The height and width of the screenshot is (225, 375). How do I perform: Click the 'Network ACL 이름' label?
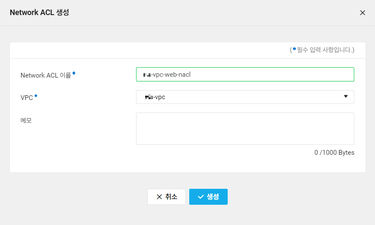[x=46, y=75]
